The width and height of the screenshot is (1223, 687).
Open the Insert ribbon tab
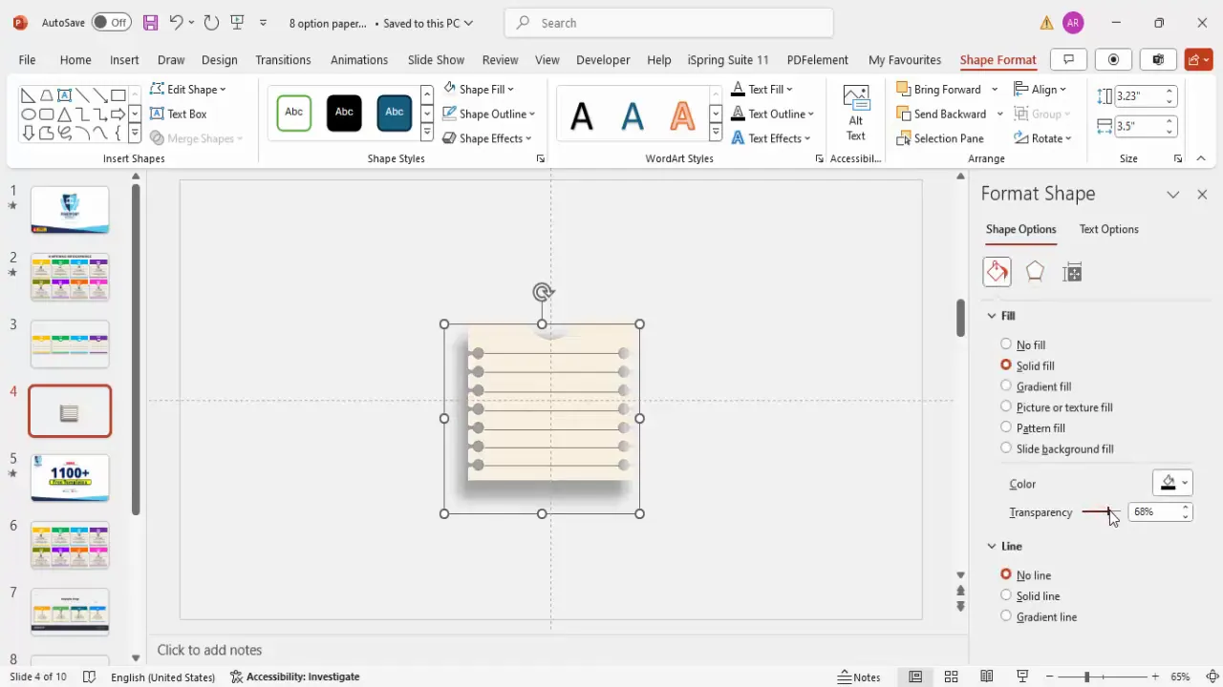pyautogui.click(x=124, y=59)
